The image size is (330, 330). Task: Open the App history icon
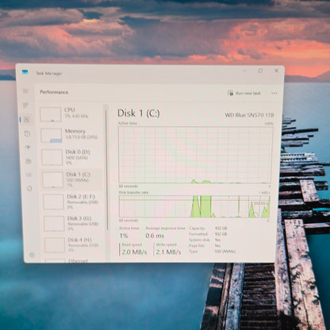pos(27,134)
